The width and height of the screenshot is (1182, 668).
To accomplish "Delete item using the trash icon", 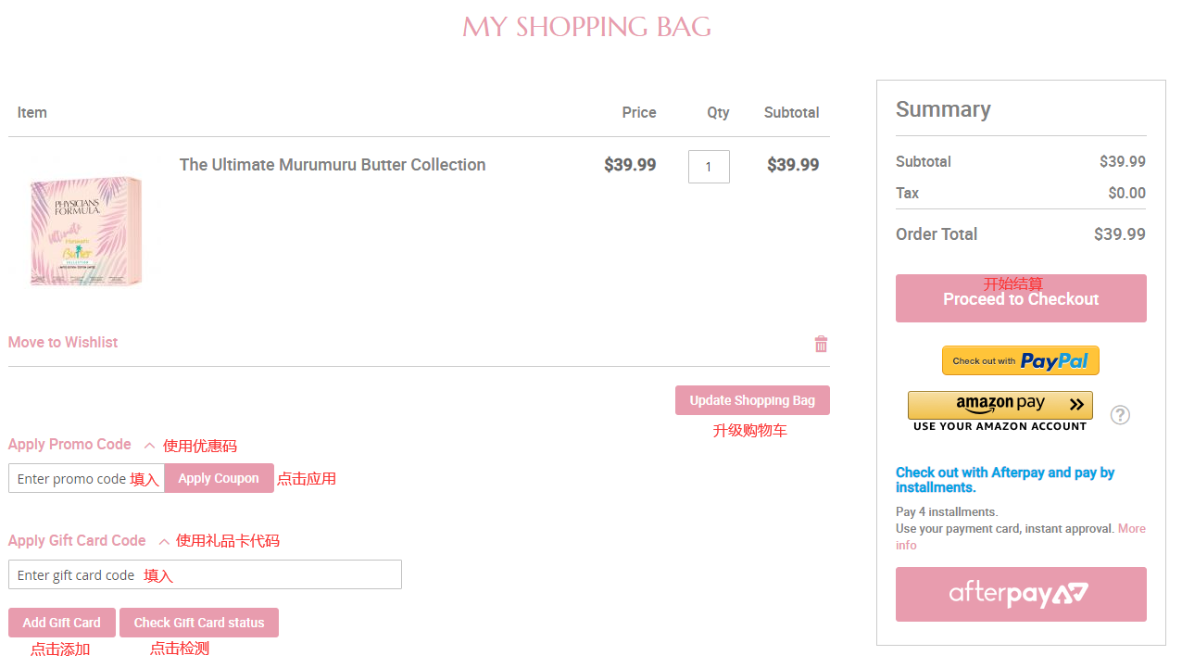I will pos(821,344).
